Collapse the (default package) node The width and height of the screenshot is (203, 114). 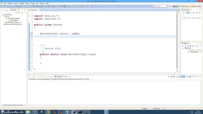[x=7, y=19]
